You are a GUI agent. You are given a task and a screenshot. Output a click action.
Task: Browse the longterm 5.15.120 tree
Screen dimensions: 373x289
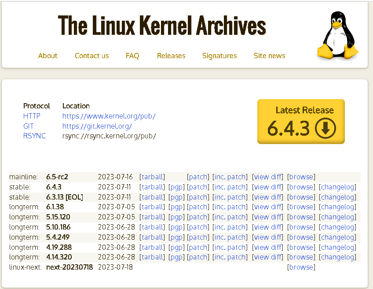pos(301,217)
